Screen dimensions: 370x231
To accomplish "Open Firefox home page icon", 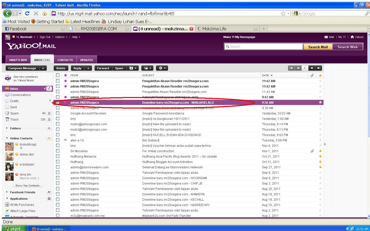I will pos(45,13).
